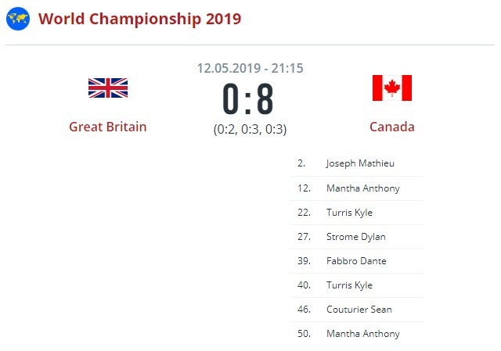The image size is (501, 351).
Task: Open goal scorer Fabbro Dante
Action: click(356, 261)
